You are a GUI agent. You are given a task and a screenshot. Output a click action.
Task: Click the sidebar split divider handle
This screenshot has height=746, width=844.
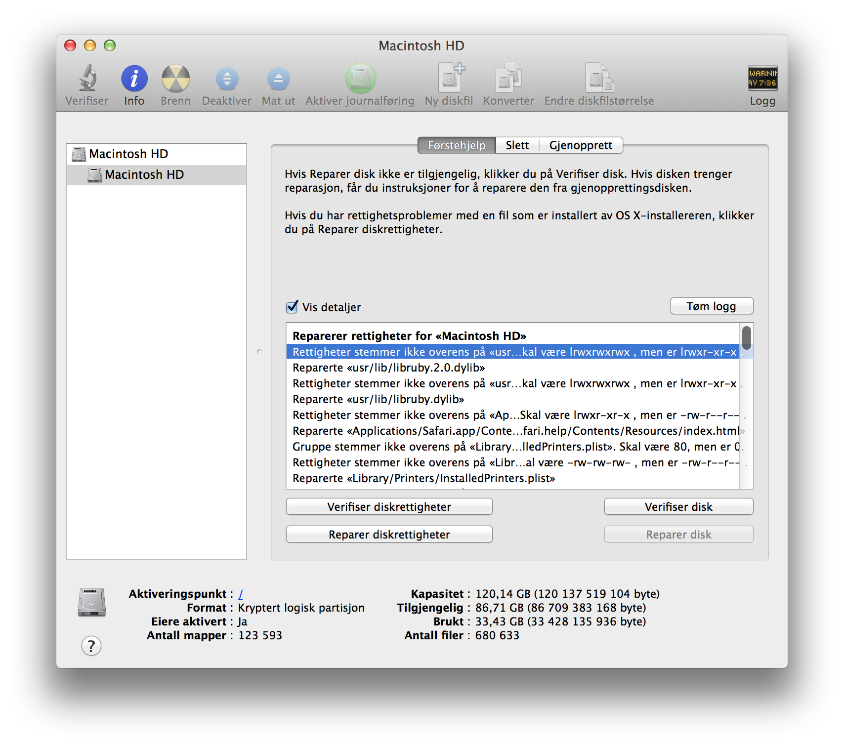(x=259, y=352)
